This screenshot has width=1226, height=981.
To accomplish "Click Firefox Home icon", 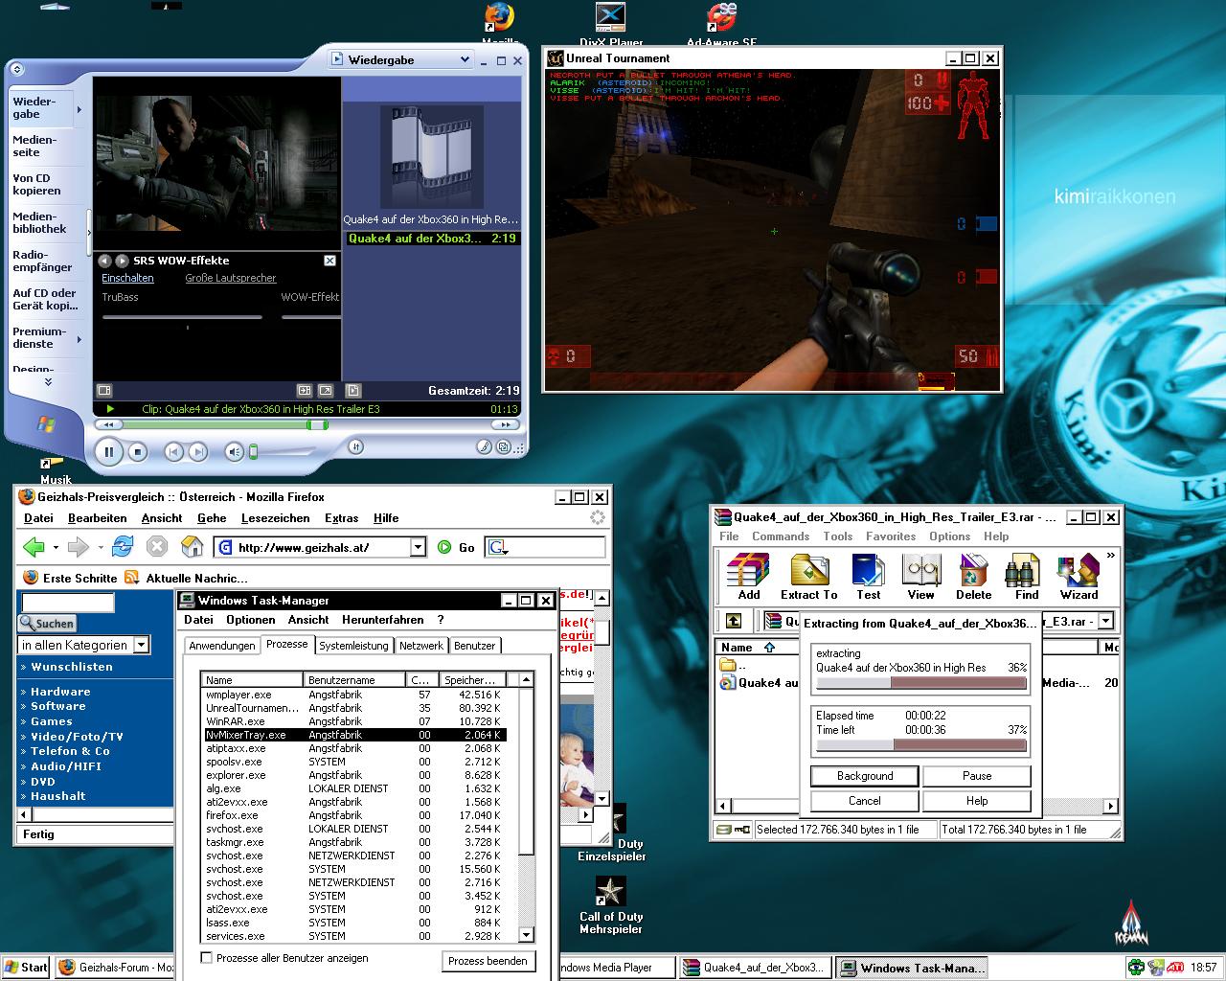I will (x=192, y=547).
